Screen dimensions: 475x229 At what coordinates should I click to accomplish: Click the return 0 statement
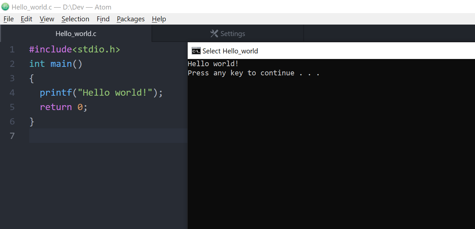tap(63, 107)
